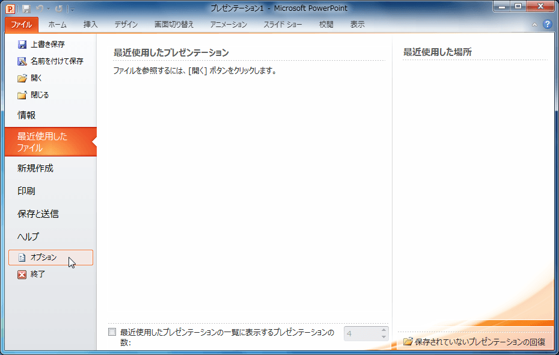This screenshot has height=355, width=559.
Task: Click the presentation count field showing 4
Action: [x=362, y=333]
